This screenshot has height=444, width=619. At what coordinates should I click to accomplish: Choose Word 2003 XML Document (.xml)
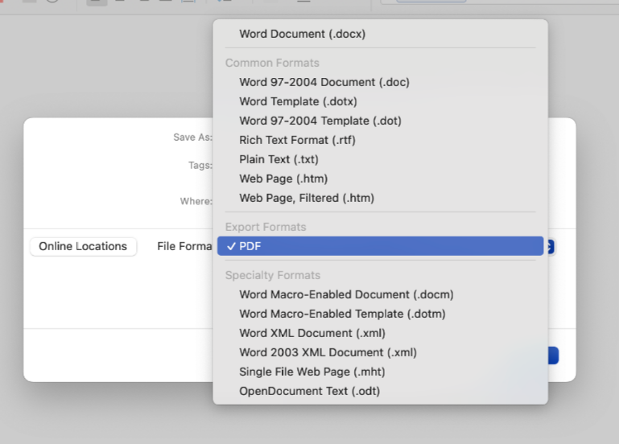[380, 352]
